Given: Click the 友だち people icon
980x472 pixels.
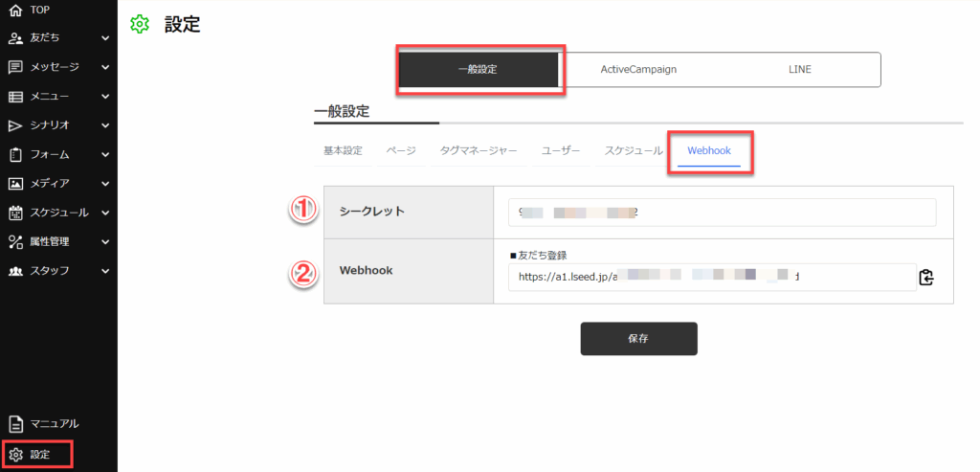Looking at the screenshot, I should tap(15, 38).
